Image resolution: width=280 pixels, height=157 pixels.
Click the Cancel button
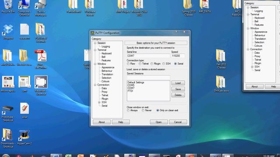click(178, 122)
